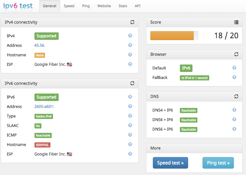Show help for IPv6 SLAAC row
The image size is (246, 175).
(x=130, y=125)
